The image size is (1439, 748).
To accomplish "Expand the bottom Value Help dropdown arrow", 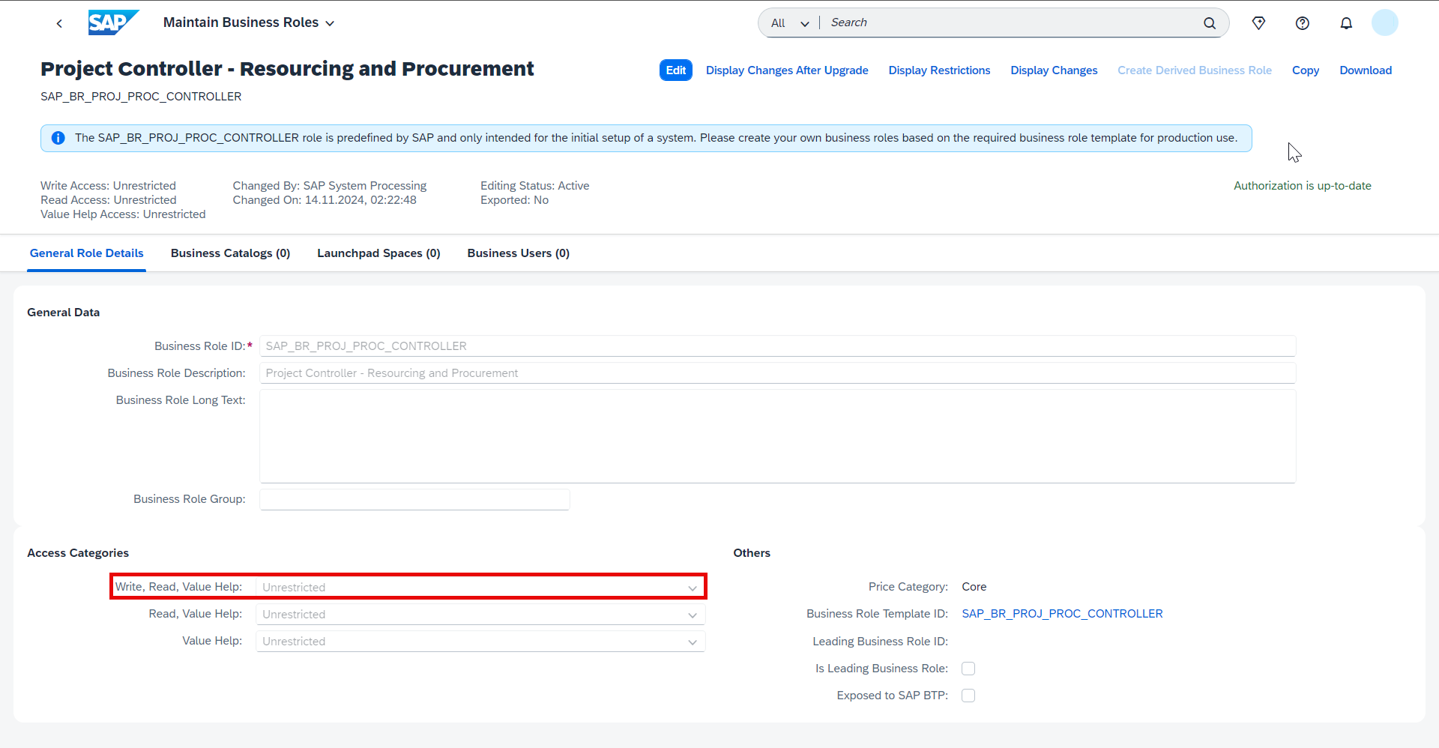I will click(x=693, y=642).
